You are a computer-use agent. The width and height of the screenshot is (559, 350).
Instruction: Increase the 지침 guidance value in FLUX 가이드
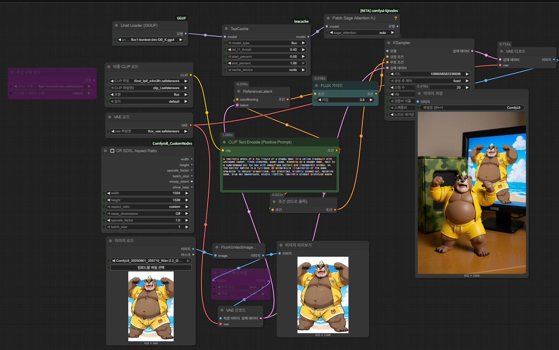click(371, 100)
